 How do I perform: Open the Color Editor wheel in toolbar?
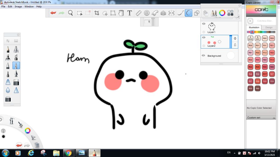pyautogui.click(x=222, y=13)
